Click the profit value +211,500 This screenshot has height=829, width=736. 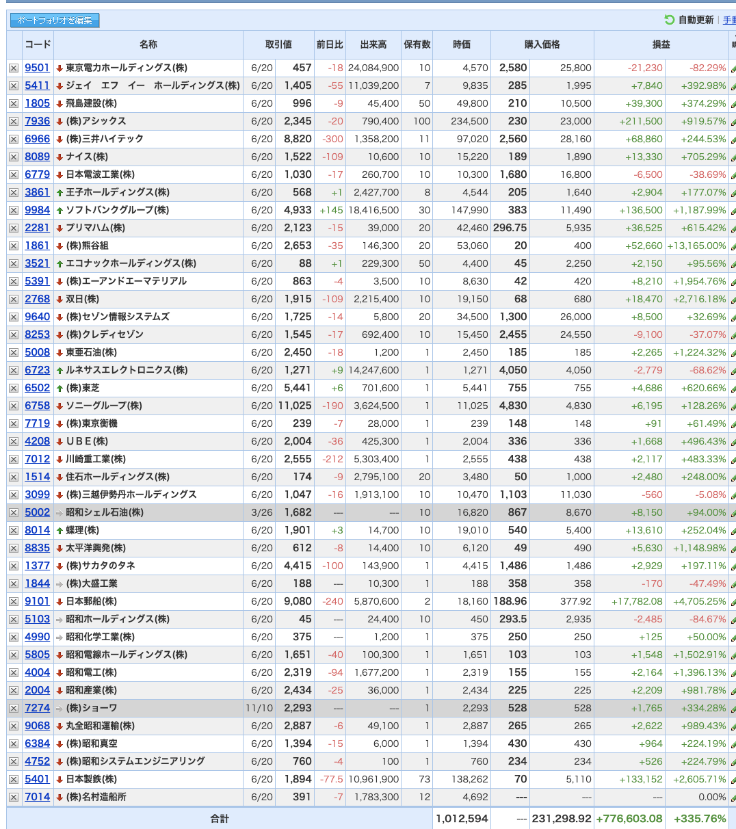point(641,121)
